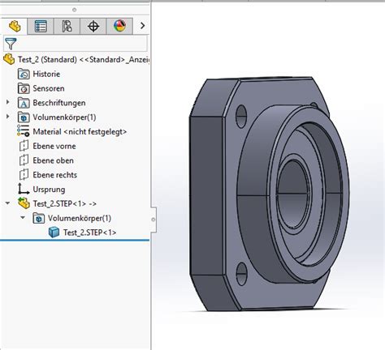The width and height of the screenshot is (385, 350).
Task: Collapse the Test_2.STEP<1> feature
Action: pos(8,203)
